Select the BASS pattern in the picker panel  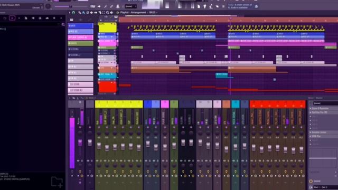coord(80,26)
